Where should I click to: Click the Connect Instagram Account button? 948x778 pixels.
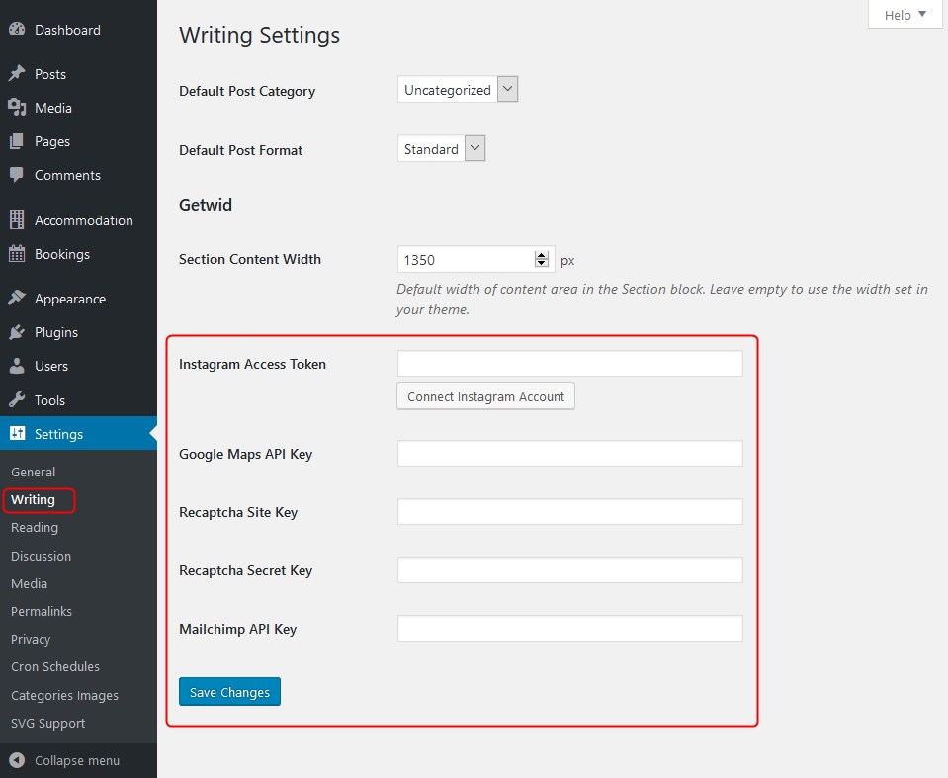[x=485, y=396]
